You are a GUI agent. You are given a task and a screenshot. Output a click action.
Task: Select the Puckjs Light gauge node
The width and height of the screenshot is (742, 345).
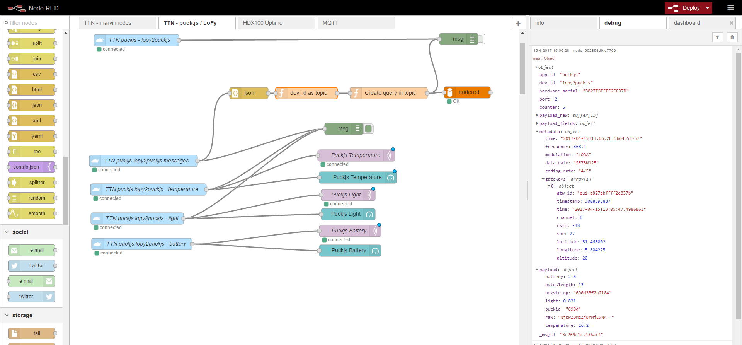348,214
